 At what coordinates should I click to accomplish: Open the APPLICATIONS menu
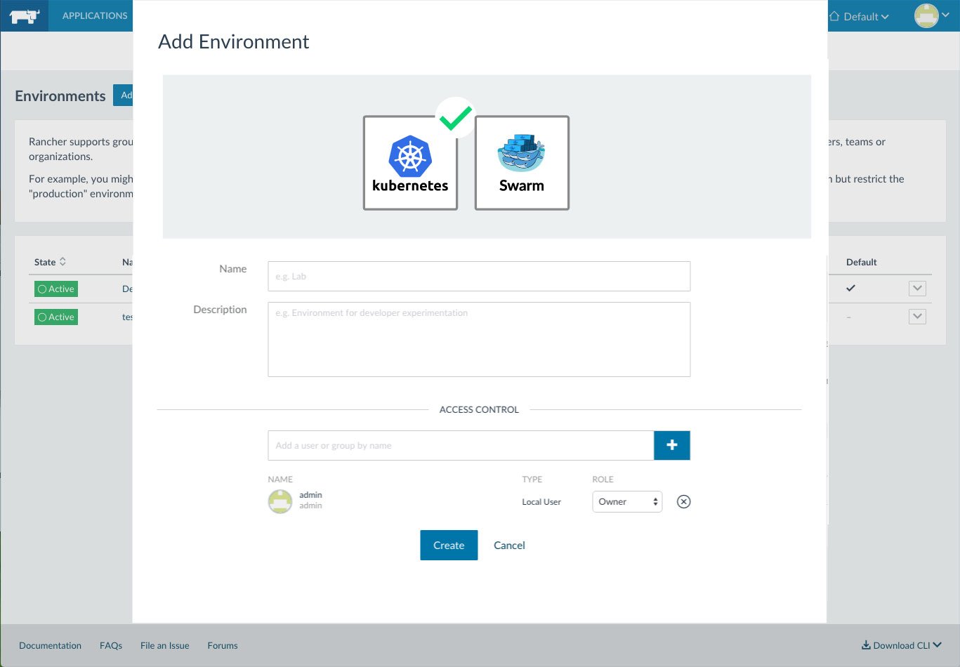click(95, 15)
